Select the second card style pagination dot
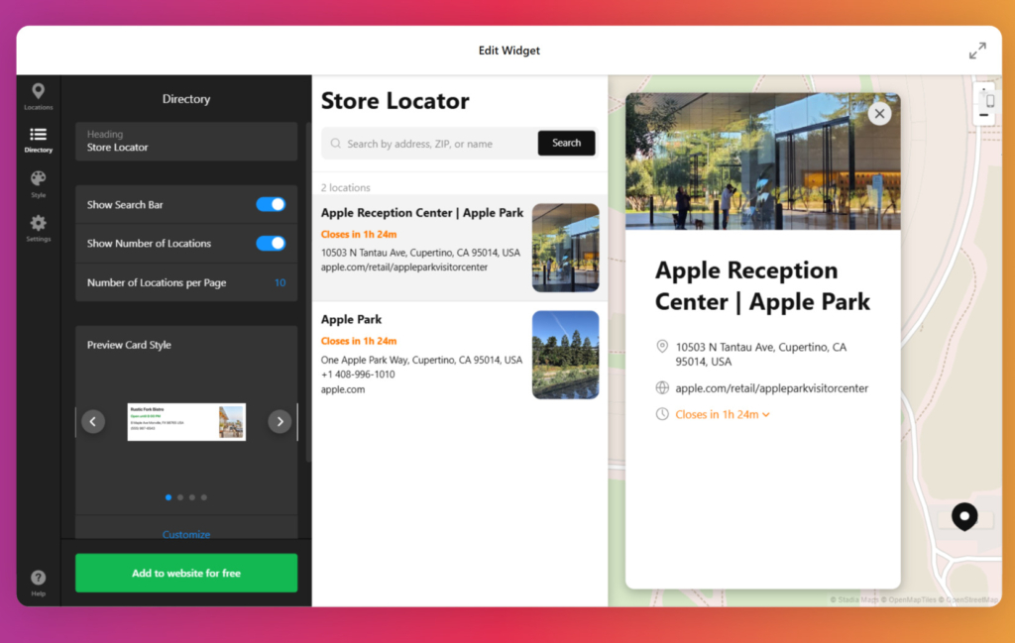Image resolution: width=1015 pixels, height=643 pixels. pos(179,497)
